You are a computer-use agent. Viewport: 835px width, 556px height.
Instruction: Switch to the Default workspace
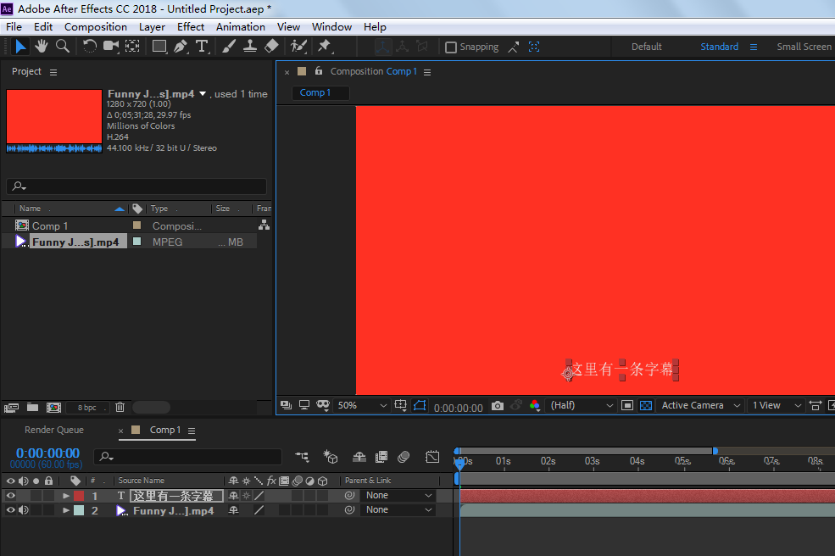tap(647, 47)
